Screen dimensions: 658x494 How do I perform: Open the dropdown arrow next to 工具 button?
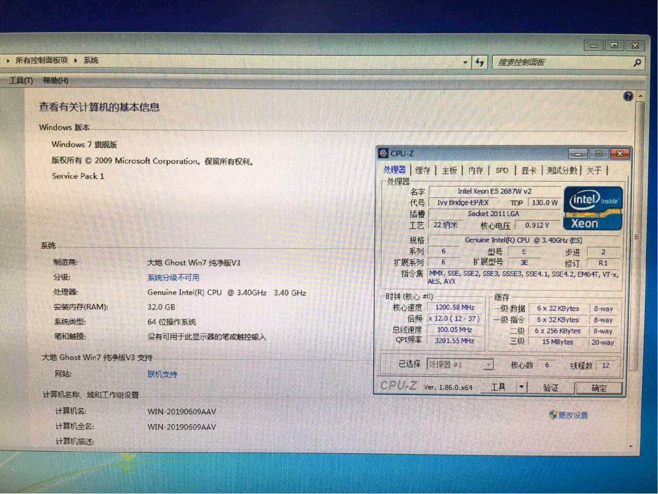(521, 387)
